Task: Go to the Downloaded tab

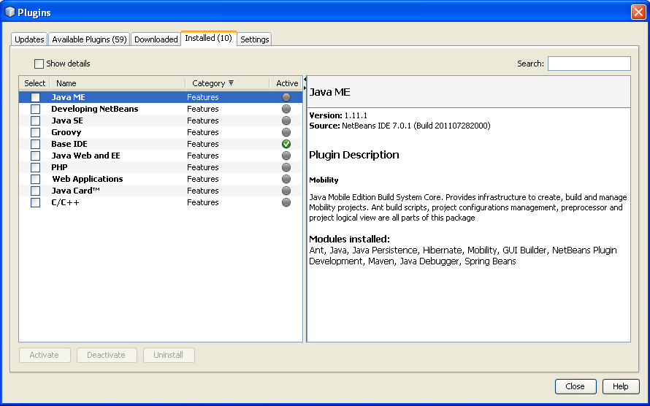Action: point(156,39)
